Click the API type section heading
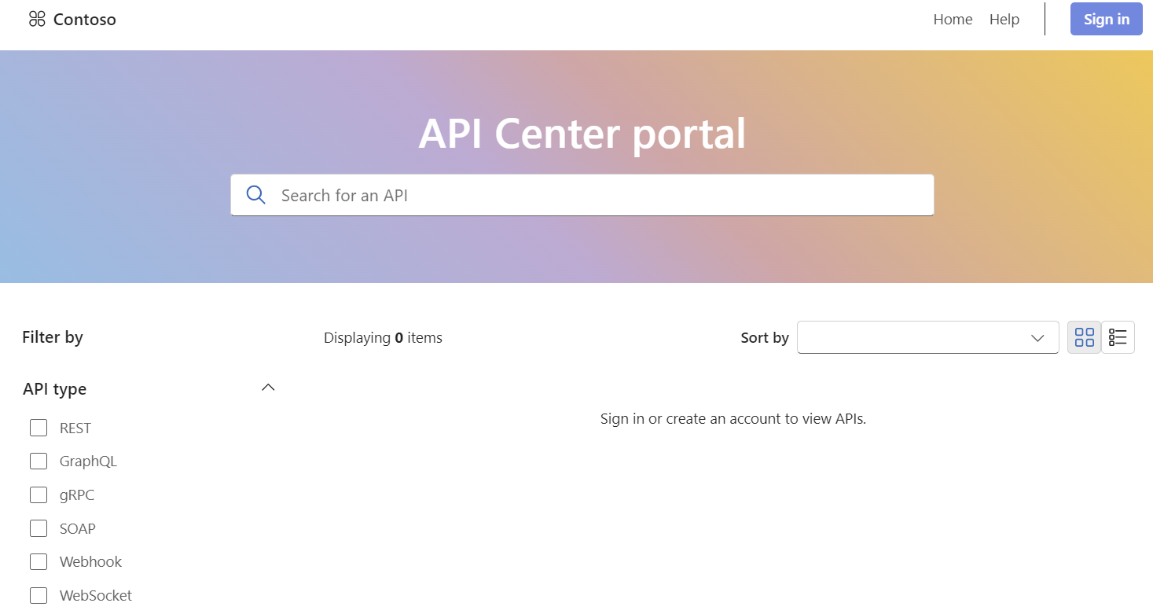 click(54, 388)
